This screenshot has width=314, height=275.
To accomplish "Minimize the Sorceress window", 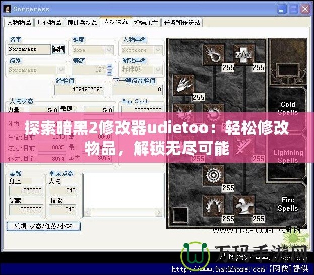I will (x=281, y=9).
